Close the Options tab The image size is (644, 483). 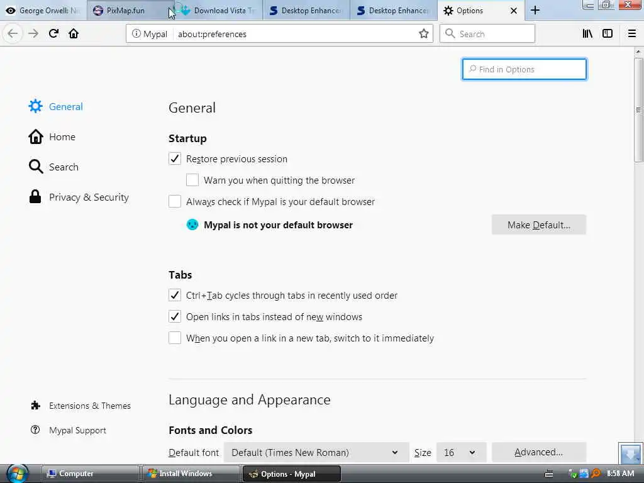[x=514, y=11]
